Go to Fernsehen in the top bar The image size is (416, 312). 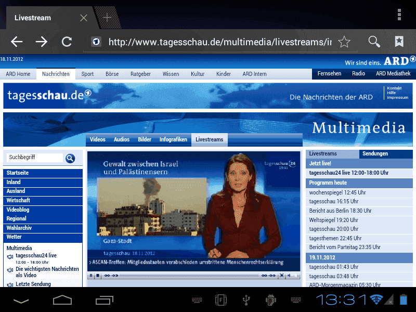(329, 73)
